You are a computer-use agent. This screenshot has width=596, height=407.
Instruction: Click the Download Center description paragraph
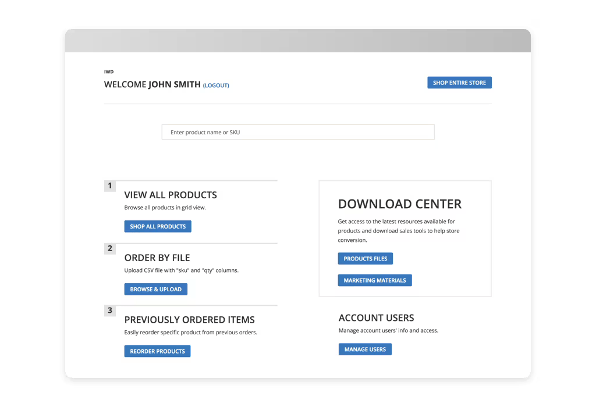[x=399, y=231]
